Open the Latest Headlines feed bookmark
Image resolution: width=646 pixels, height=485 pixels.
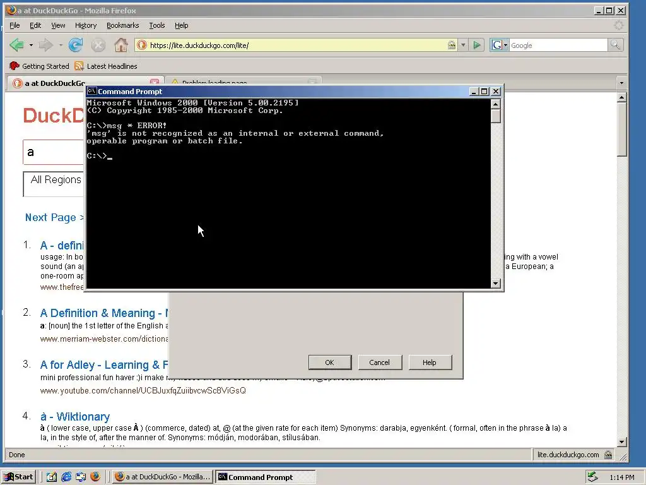[x=106, y=66]
